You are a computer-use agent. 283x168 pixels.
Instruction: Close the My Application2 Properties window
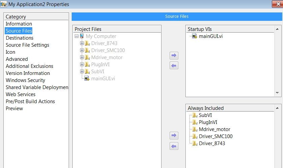click(278, 4)
